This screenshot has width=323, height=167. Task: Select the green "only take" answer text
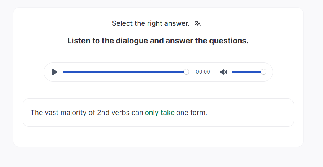(x=160, y=113)
